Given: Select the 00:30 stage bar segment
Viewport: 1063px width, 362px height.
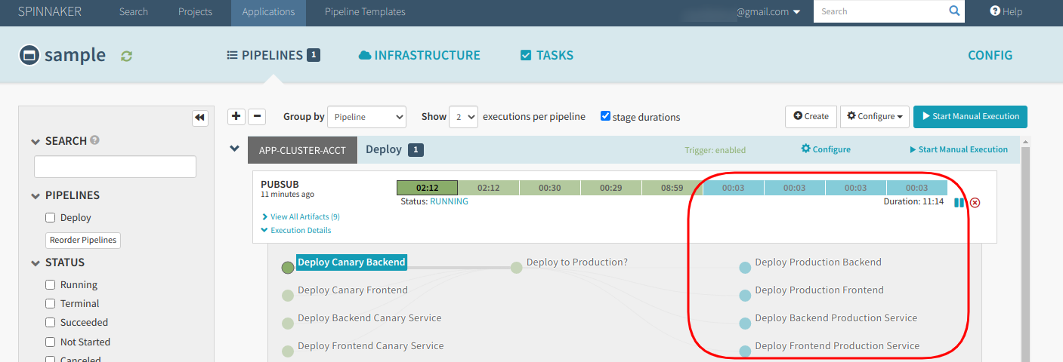Looking at the screenshot, I should 549,188.
